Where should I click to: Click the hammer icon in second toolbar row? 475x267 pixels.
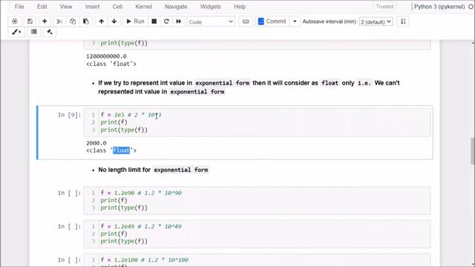(x=50, y=32)
